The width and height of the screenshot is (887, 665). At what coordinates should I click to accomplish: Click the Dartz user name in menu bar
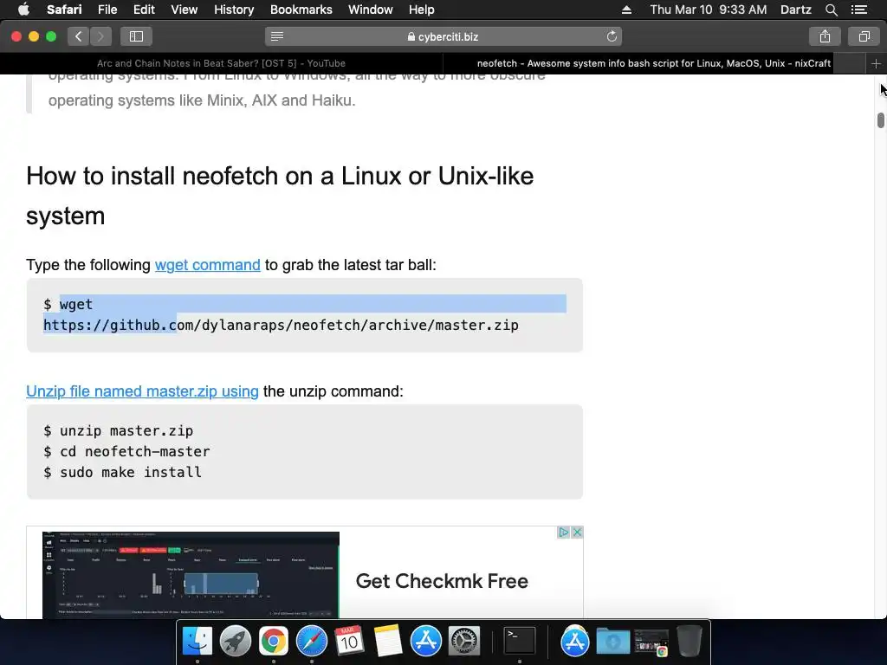point(795,10)
